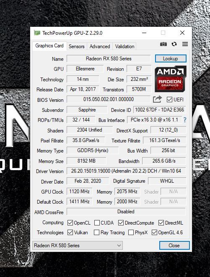
Task: Click the DirectX Support field 12 (12_0)
Action: 168,130
